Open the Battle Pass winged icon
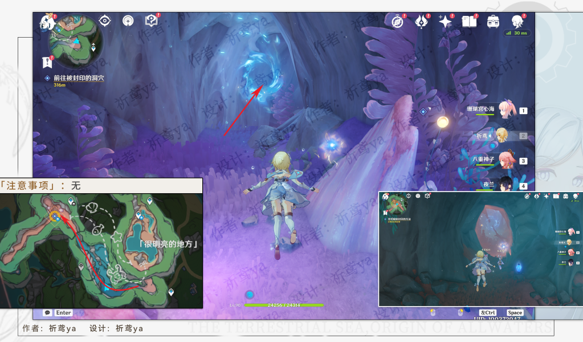Viewport: 583px width, 342px height. 421,22
